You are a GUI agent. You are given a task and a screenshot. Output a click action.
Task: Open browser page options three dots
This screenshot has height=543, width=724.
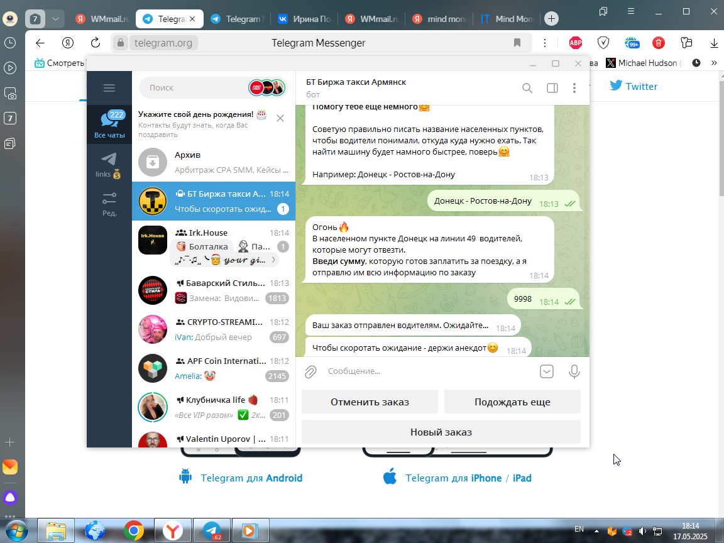pyautogui.click(x=545, y=43)
